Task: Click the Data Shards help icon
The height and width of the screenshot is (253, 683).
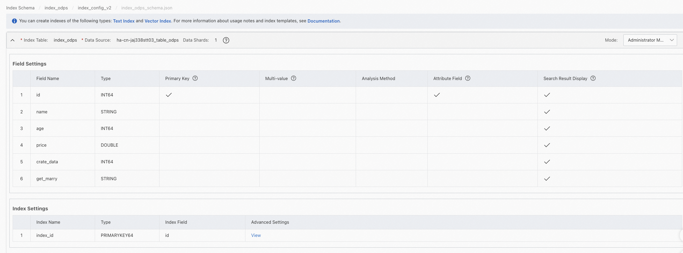Action: tap(226, 40)
